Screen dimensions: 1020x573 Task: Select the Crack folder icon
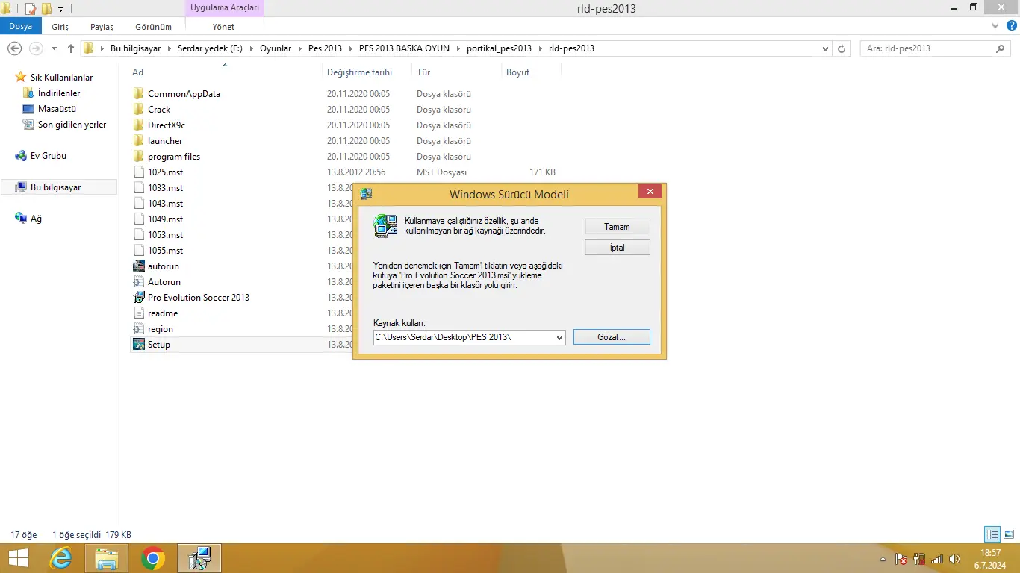coord(138,110)
